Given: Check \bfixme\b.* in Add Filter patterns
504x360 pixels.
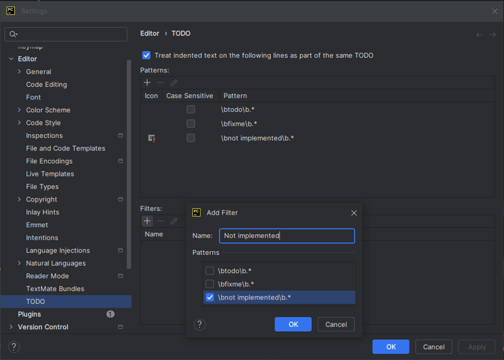Looking at the screenshot, I should [210, 284].
